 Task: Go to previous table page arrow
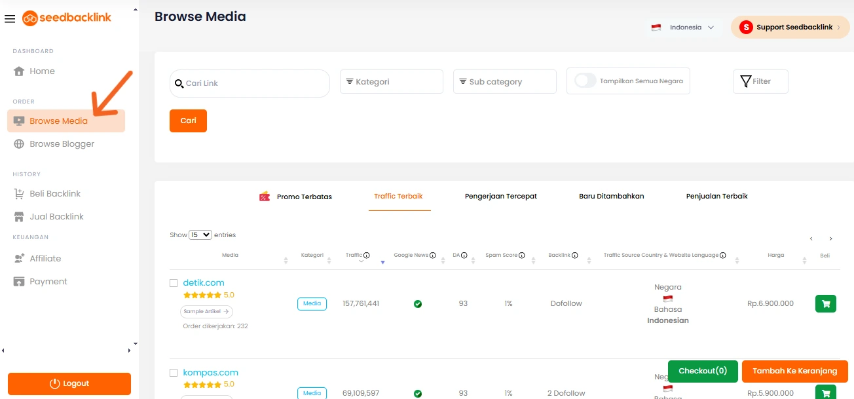811,239
